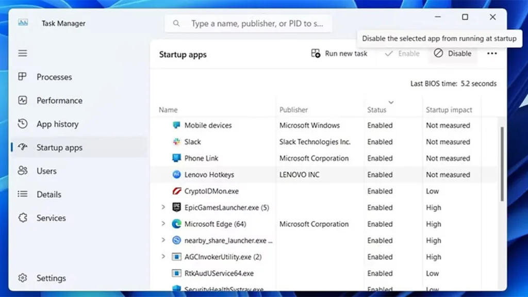Image resolution: width=528 pixels, height=297 pixels.
Task: Open the hamburger navigation menu
Action: pyautogui.click(x=23, y=53)
